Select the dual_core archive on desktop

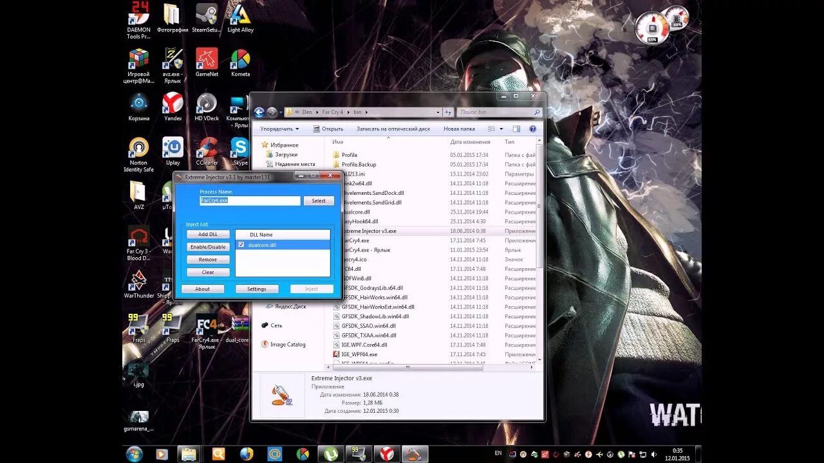click(x=238, y=329)
